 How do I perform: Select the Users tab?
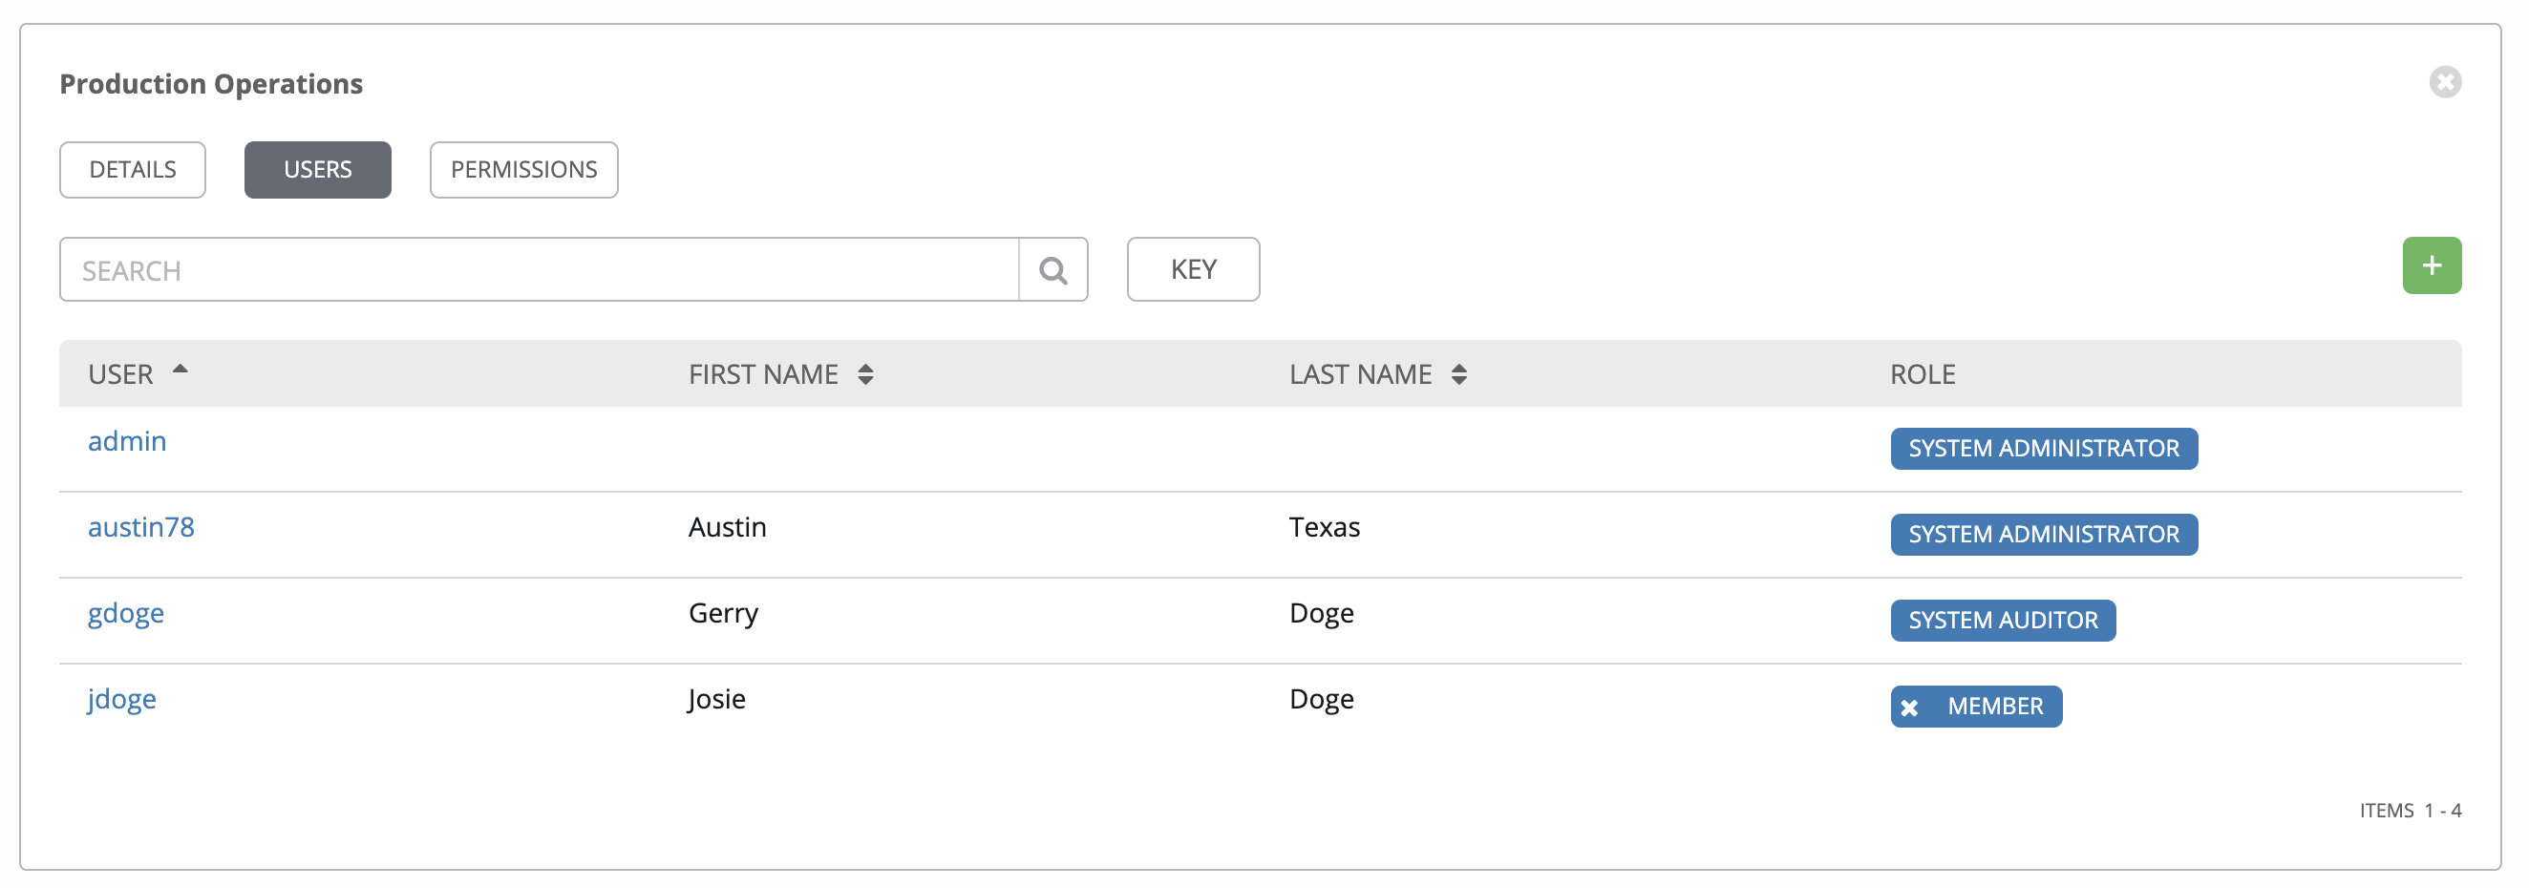(x=317, y=170)
